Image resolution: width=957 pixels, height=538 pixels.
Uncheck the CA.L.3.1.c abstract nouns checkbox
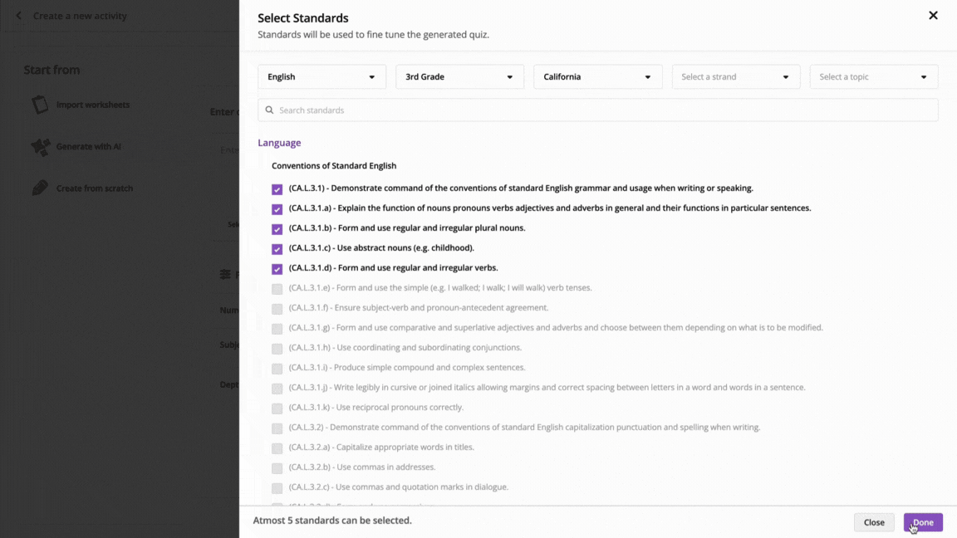click(277, 249)
